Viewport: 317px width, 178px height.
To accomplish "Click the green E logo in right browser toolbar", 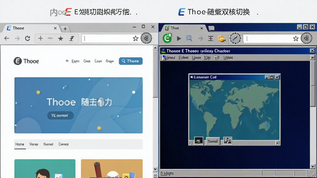I will [x=167, y=38].
